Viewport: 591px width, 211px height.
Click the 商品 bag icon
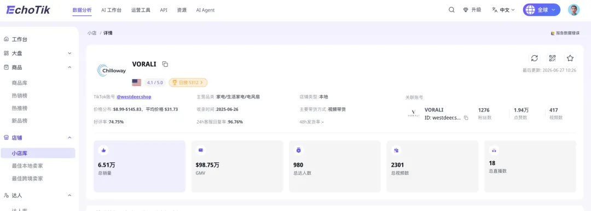coord(6,67)
